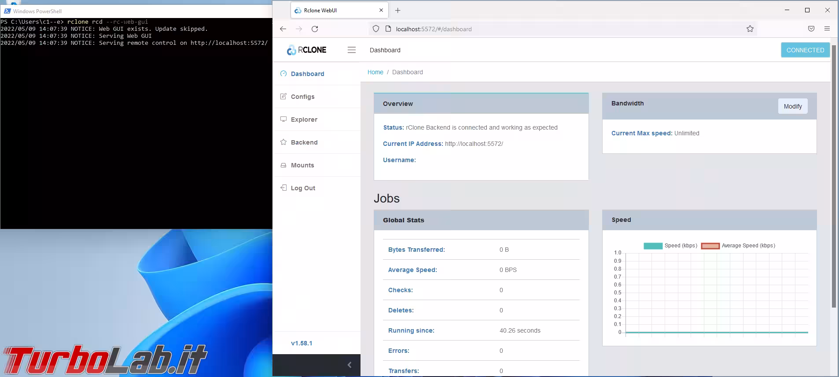839x377 pixels.
Task: Click the Mounts drive icon in sidebar
Action: tap(283, 165)
